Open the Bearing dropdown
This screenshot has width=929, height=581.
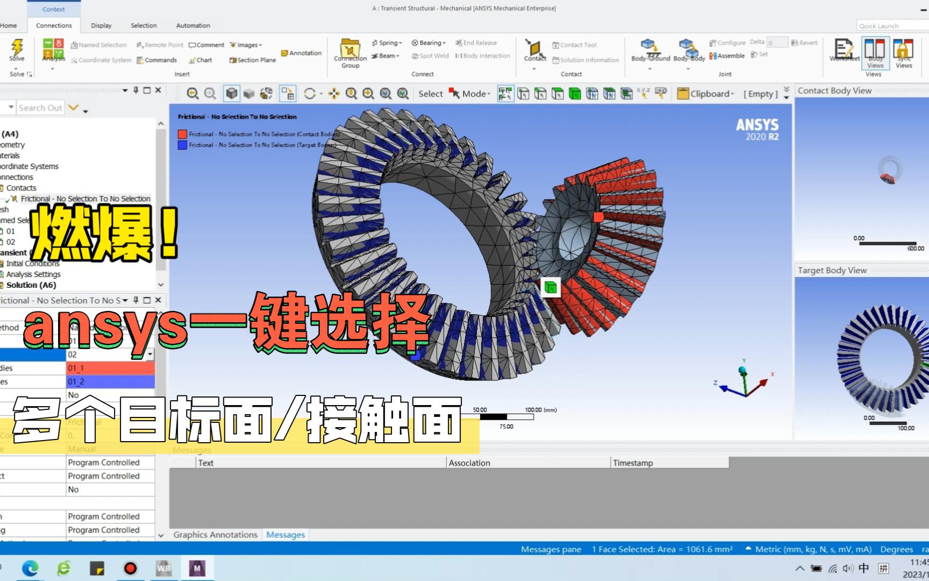(428, 42)
